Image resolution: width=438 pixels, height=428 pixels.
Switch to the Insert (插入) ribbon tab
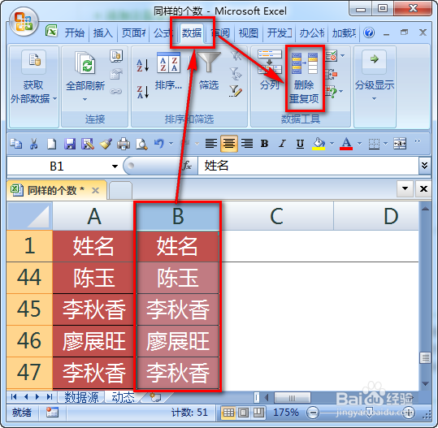[102, 33]
